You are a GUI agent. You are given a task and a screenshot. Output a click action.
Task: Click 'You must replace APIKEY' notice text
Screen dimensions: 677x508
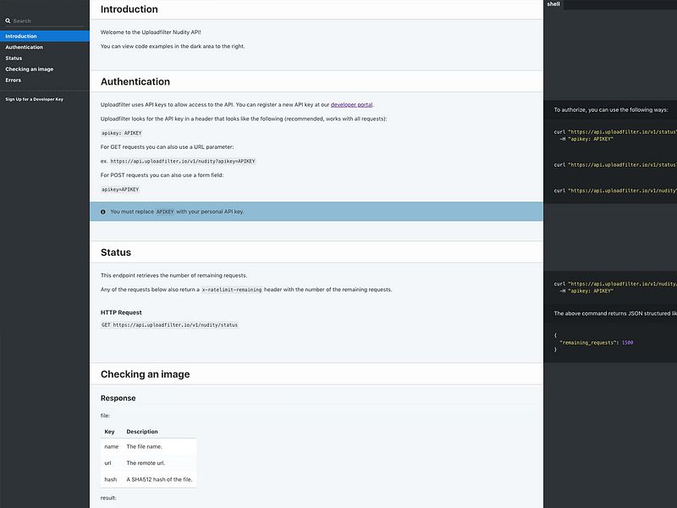click(177, 212)
